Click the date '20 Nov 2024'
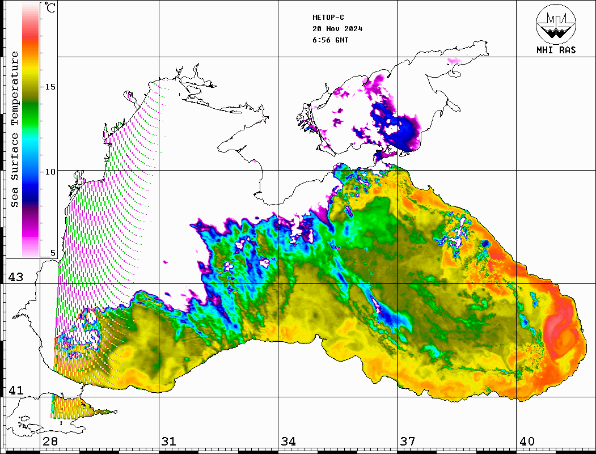This screenshot has height=454, width=596. pyautogui.click(x=337, y=29)
